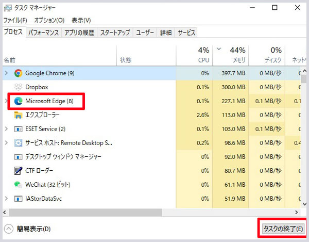The image size is (309, 242).
Task: Click the エクスプローラー folder icon
Action: coord(19,115)
